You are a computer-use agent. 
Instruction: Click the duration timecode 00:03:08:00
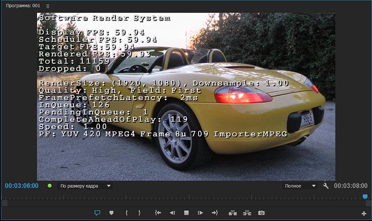coord(351,186)
